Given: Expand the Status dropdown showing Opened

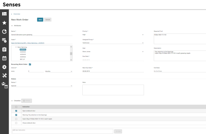Looking at the screenshot, I should pyautogui.click(x=42, y=86).
